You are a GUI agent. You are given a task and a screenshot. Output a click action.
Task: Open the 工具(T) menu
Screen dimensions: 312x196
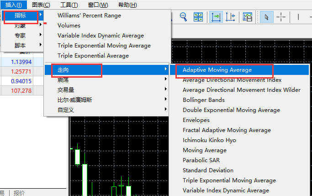point(69,5)
